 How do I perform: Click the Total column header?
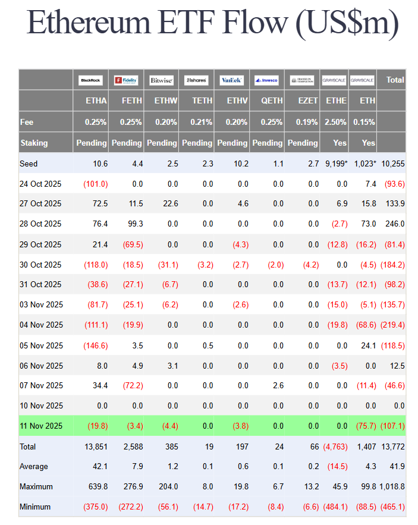click(395, 80)
